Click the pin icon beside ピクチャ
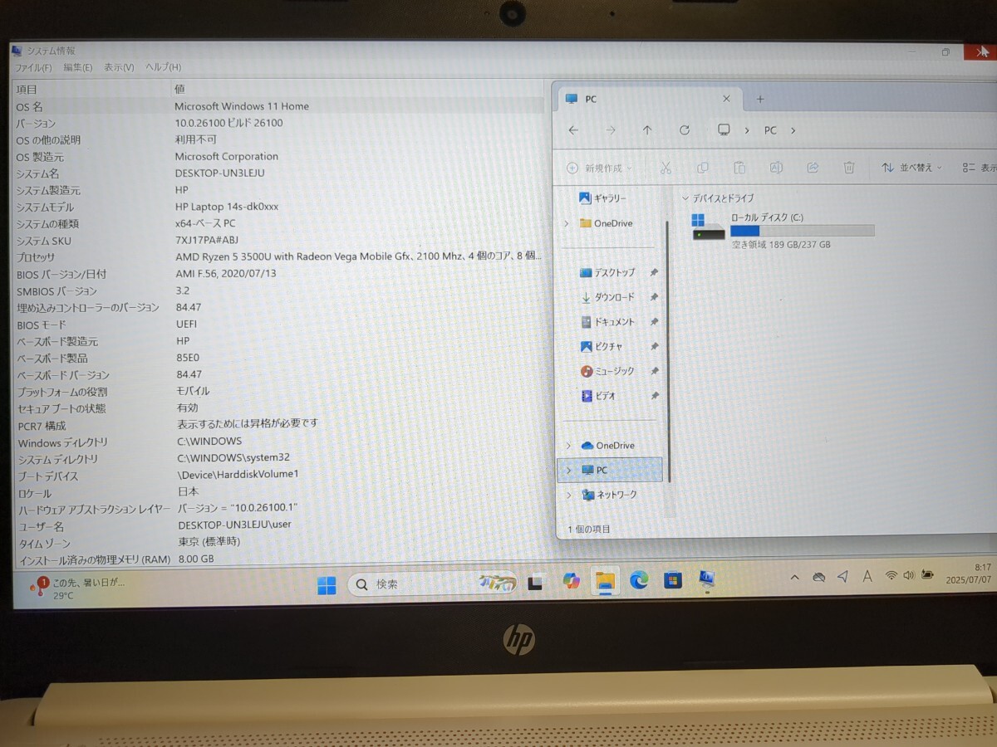997x747 pixels. pos(654,346)
